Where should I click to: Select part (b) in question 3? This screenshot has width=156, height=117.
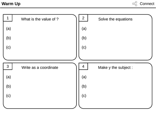[8, 86]
